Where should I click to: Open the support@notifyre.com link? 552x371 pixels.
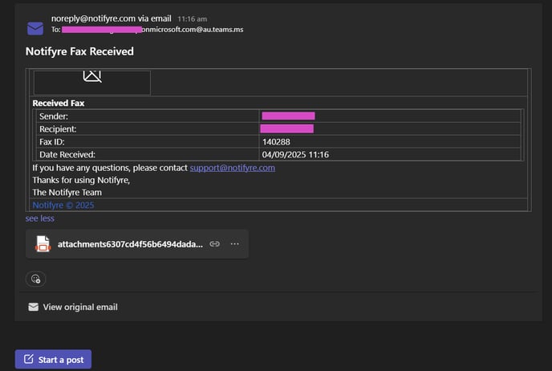coord(233,168)
